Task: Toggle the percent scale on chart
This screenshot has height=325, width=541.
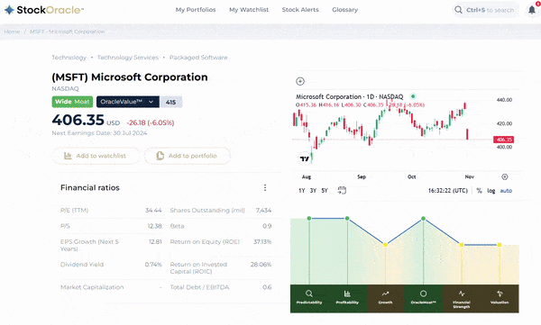Action: click(480, 191)
